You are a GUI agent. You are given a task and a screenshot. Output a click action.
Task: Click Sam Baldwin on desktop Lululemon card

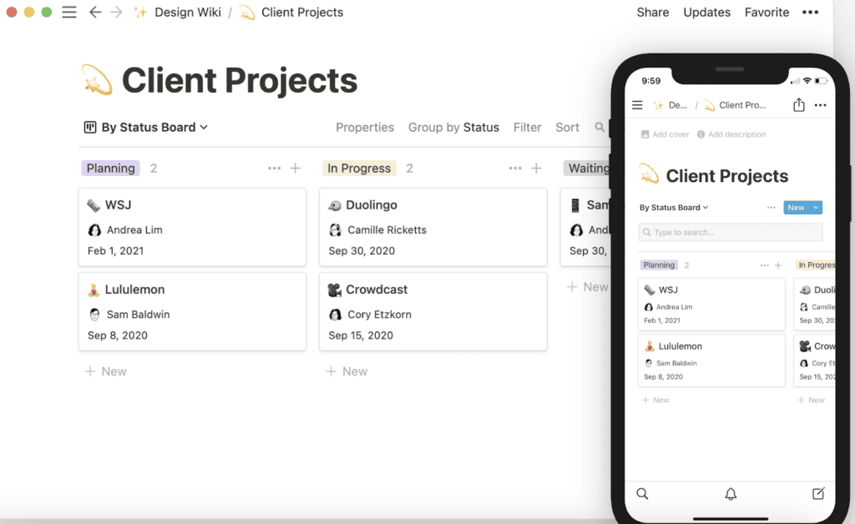pos(129,315)
